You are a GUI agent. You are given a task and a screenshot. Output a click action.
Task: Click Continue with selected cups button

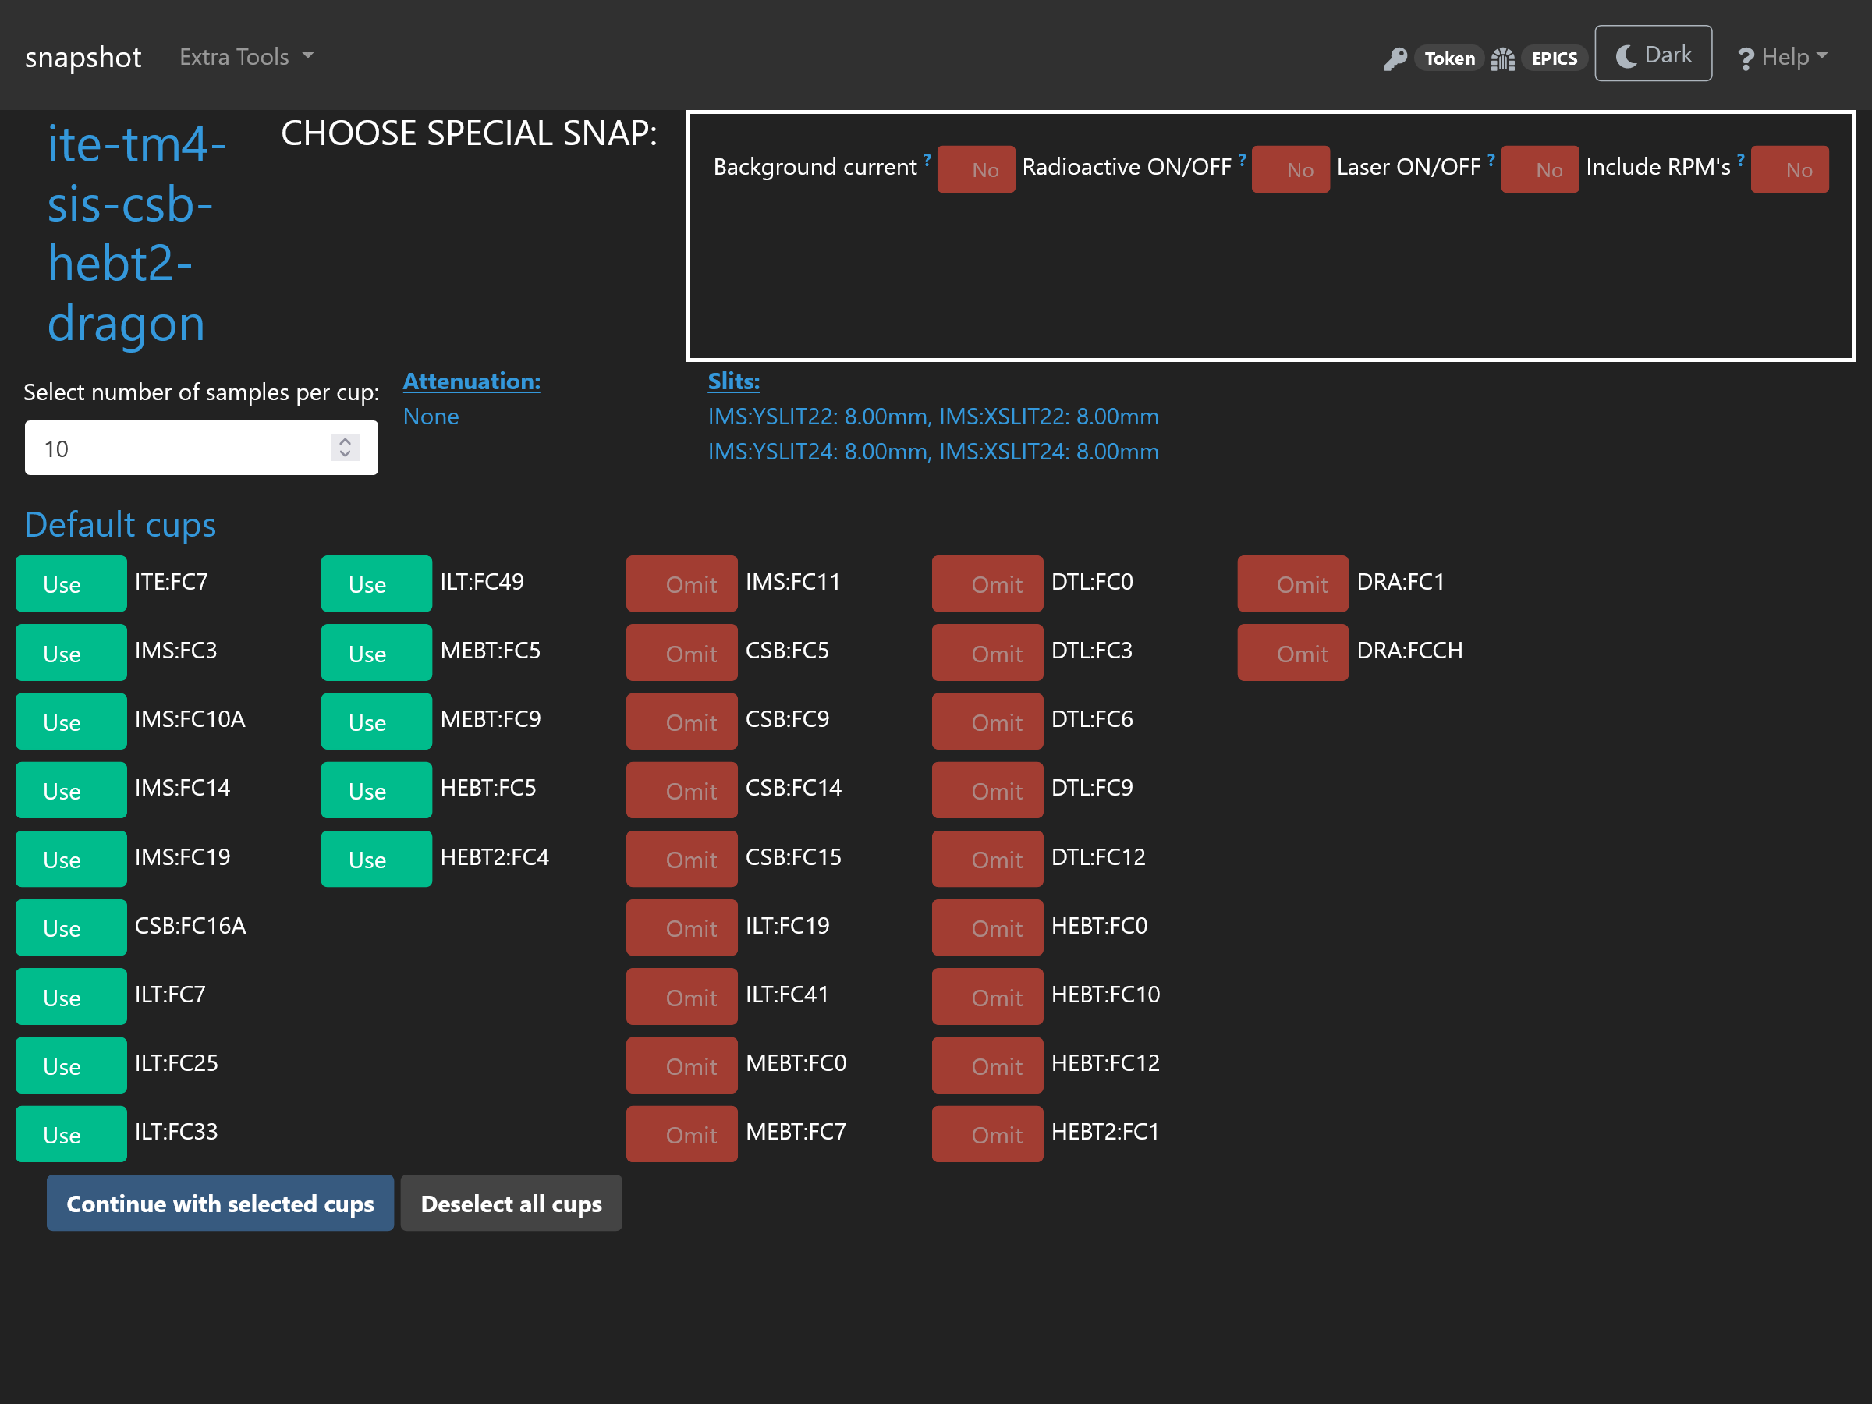pyautogui.click(x=220, y=1202)
